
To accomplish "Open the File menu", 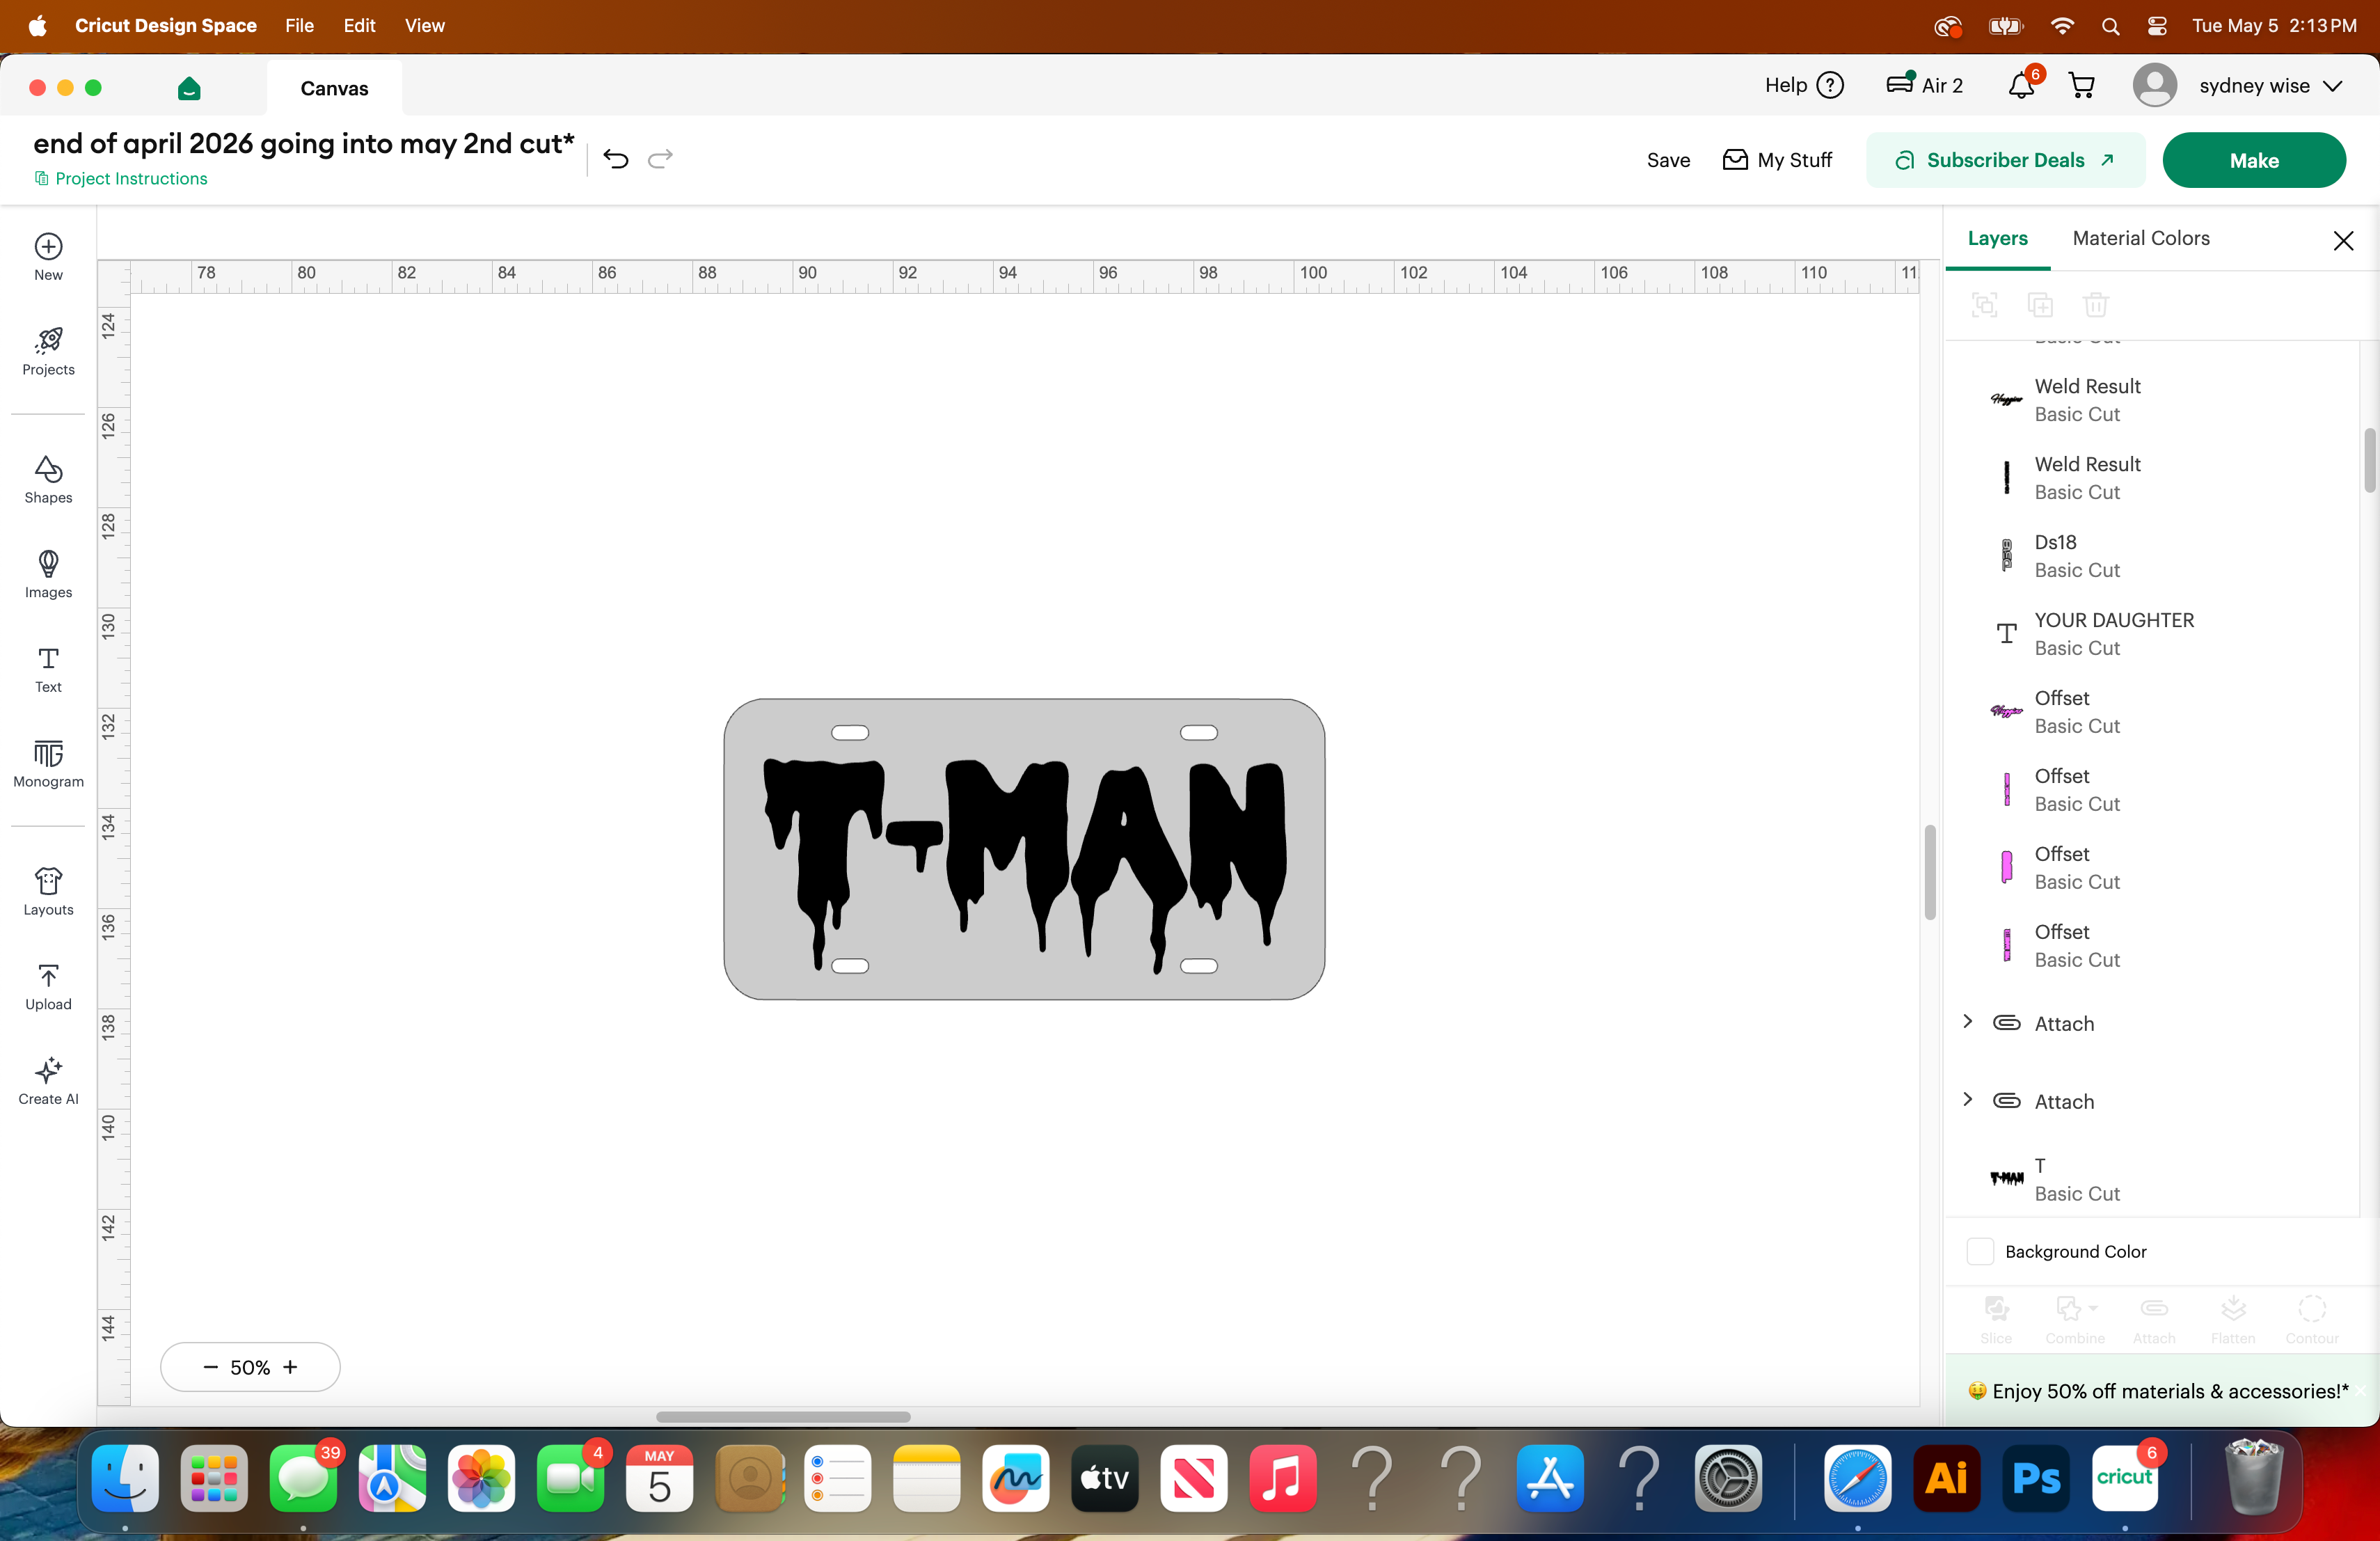I will tap(299, 26).
